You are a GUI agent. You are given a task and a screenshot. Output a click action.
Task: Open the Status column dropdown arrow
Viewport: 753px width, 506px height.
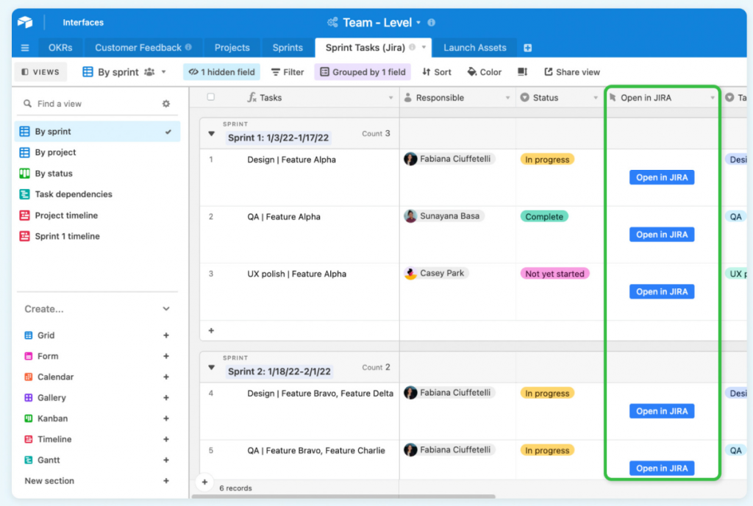[x=596, y=98]
